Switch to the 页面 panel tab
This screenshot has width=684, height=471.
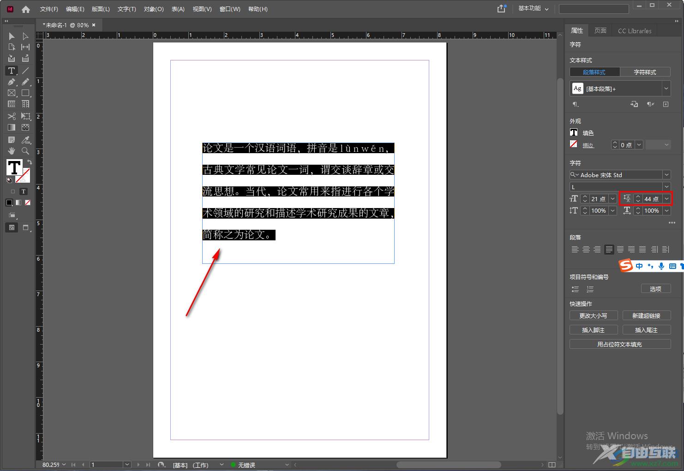[600, 30]
